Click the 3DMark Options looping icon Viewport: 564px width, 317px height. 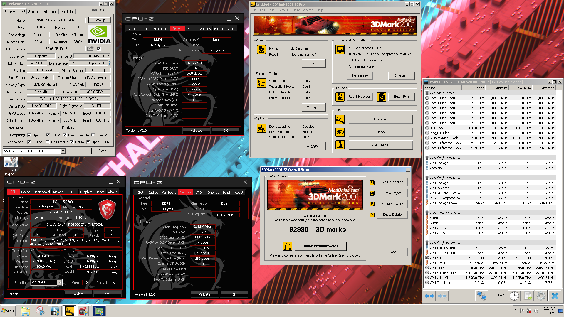click(261, 128)
